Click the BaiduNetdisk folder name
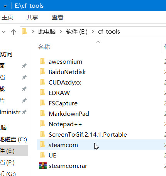The height and width of the screenshot is (176, 166). [x=67, y=72]
